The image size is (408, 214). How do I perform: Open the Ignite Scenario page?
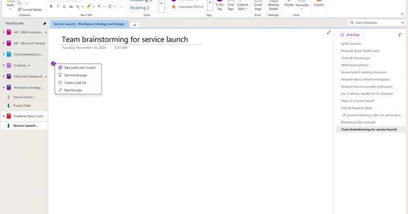point(351,44)
